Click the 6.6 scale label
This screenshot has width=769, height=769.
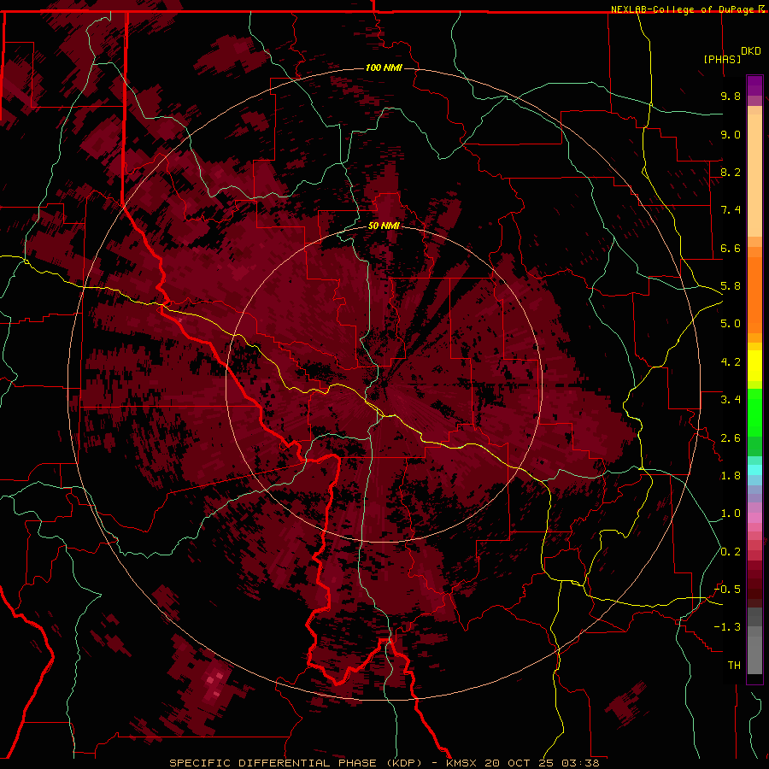(731, 248)
